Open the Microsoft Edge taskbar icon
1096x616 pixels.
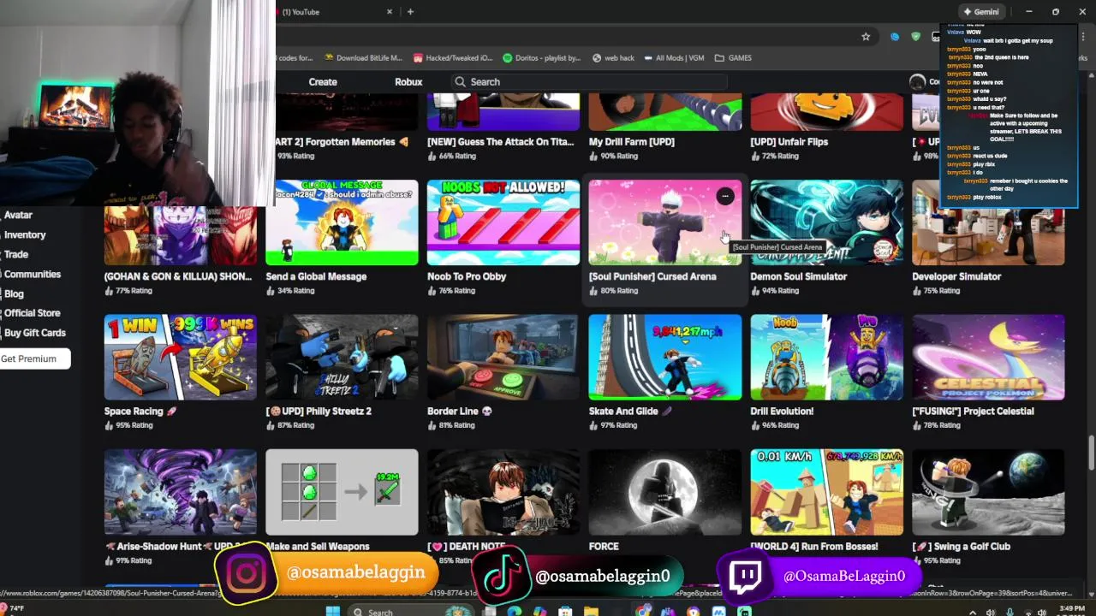(514, 611)
